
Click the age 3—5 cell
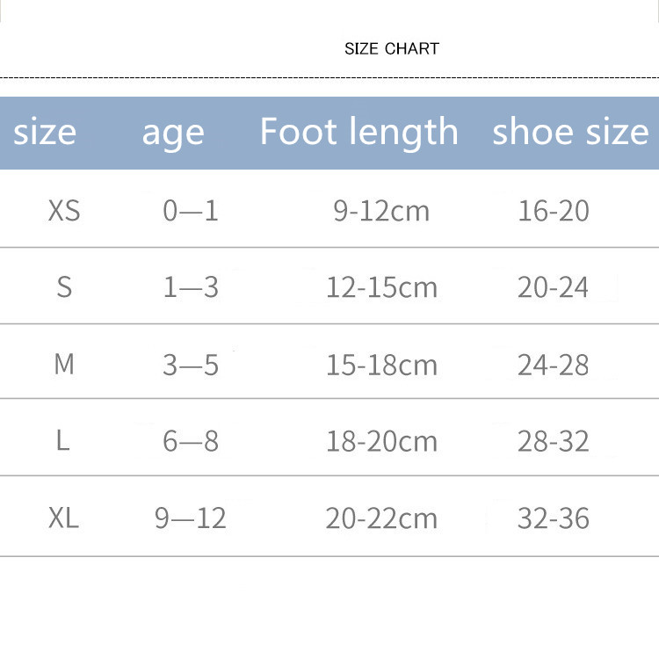(x=191, y=365)
